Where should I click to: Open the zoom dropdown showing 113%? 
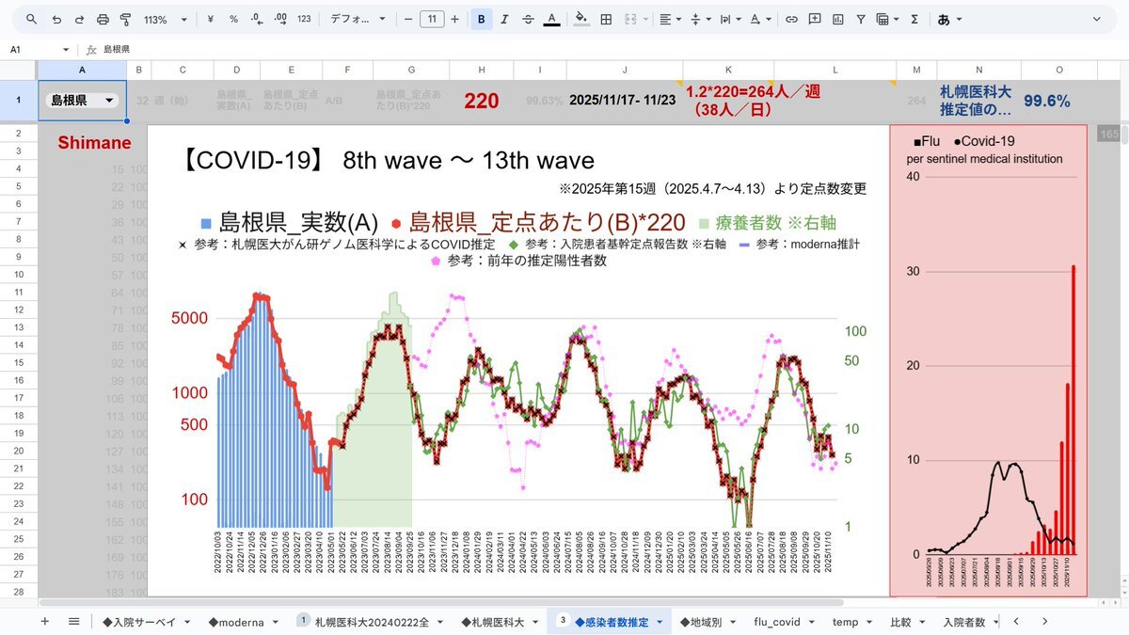[166, 19]
